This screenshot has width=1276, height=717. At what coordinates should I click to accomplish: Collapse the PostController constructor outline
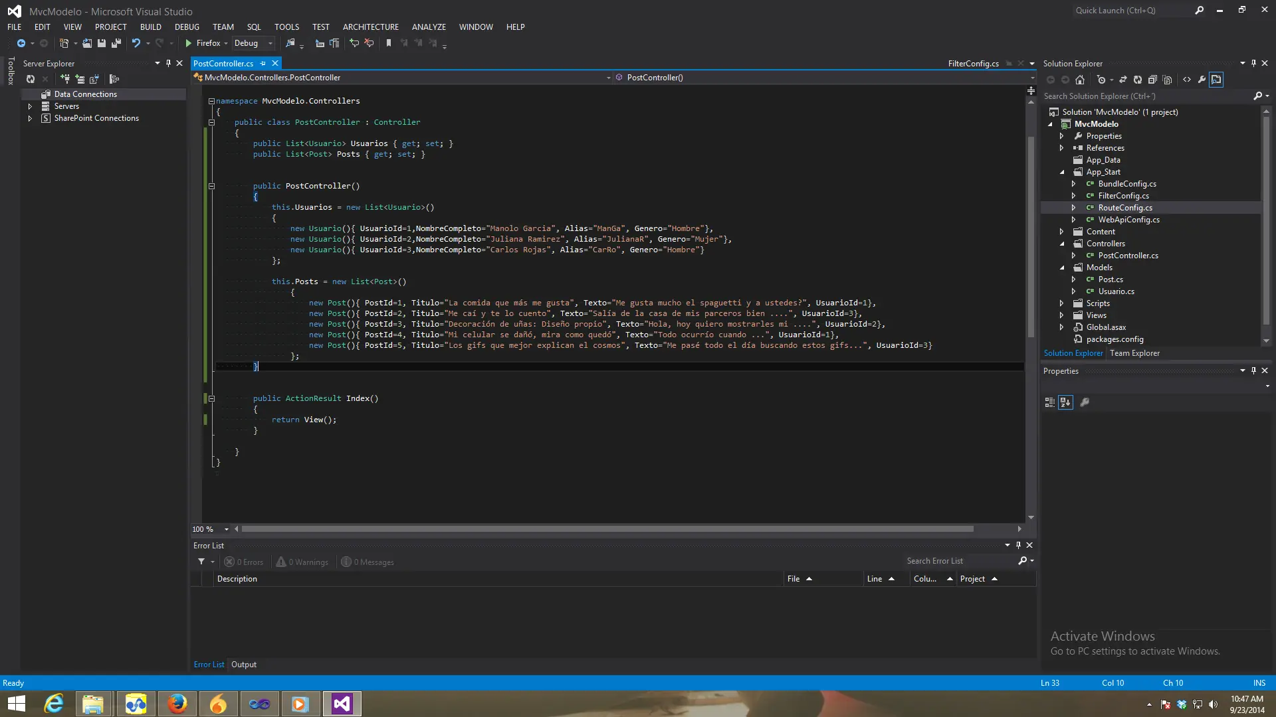[x=211, y=186]
